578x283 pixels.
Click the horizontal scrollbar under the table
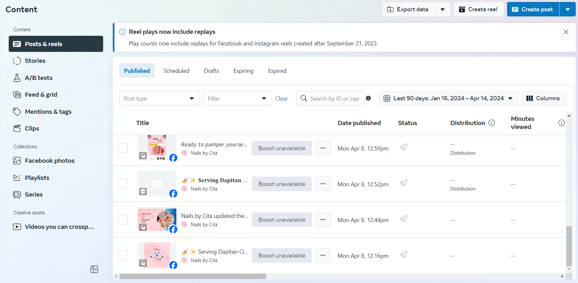(193, 277)
